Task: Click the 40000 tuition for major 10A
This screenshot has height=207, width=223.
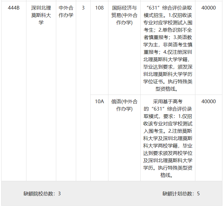Action: (x=209, y=102)
